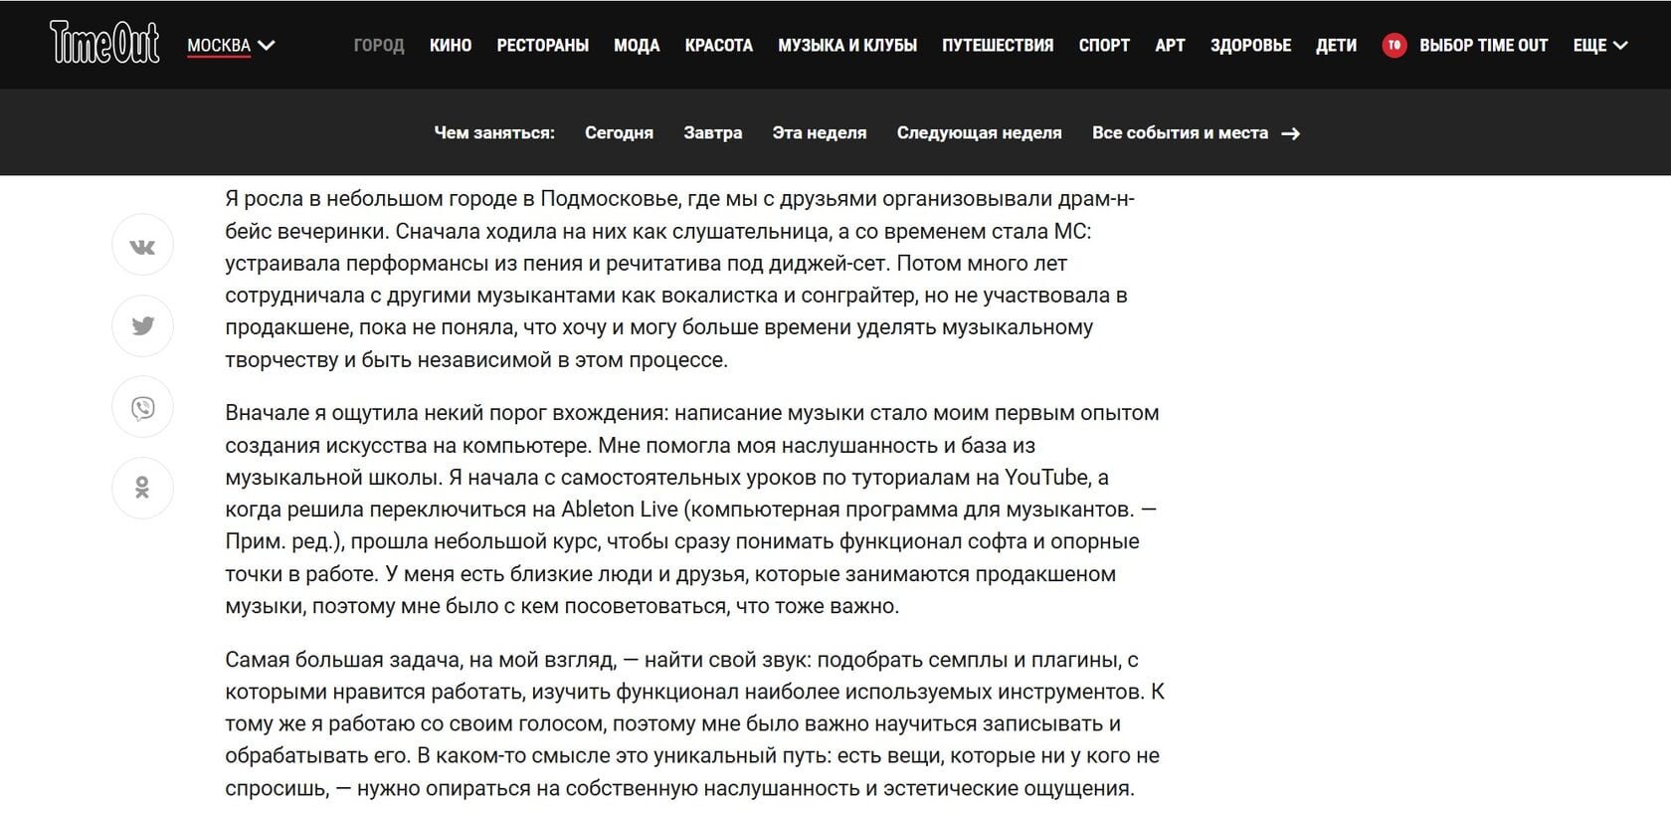Screen dimensions: 1671x814
Task: Go to Путешествия section
Action: coord(998,45)
